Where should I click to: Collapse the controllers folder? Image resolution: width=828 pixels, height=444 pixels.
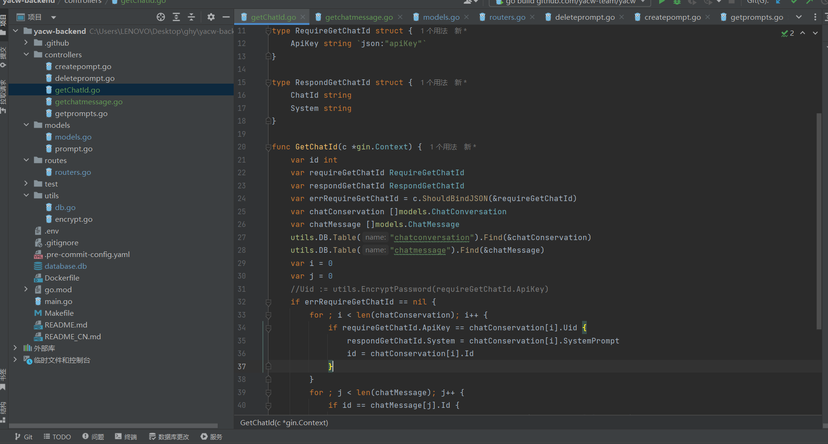[26, 55]
